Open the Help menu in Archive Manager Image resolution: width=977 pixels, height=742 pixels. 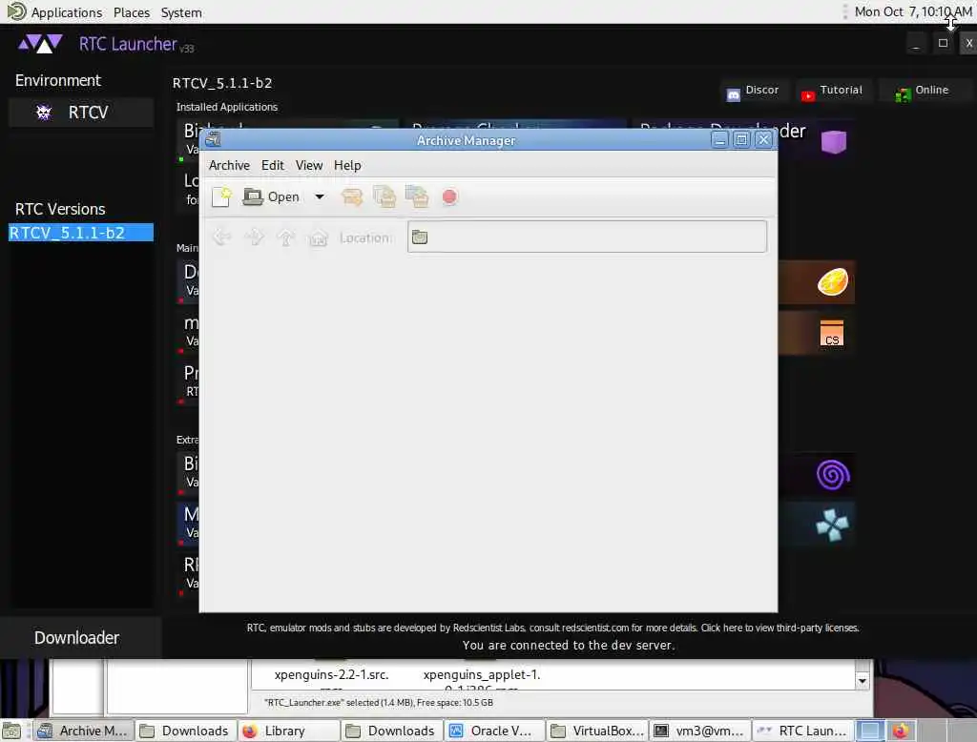[x=347, y=165]
